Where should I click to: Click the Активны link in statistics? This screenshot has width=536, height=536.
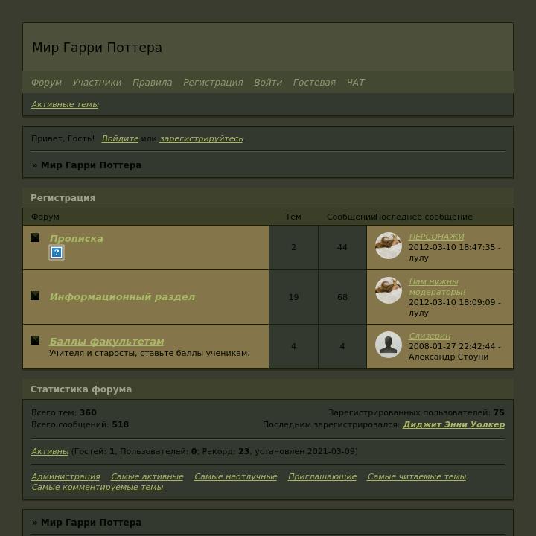pos(50,451)
